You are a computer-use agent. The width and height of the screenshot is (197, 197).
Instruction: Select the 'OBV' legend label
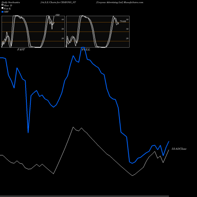point(6,12)
